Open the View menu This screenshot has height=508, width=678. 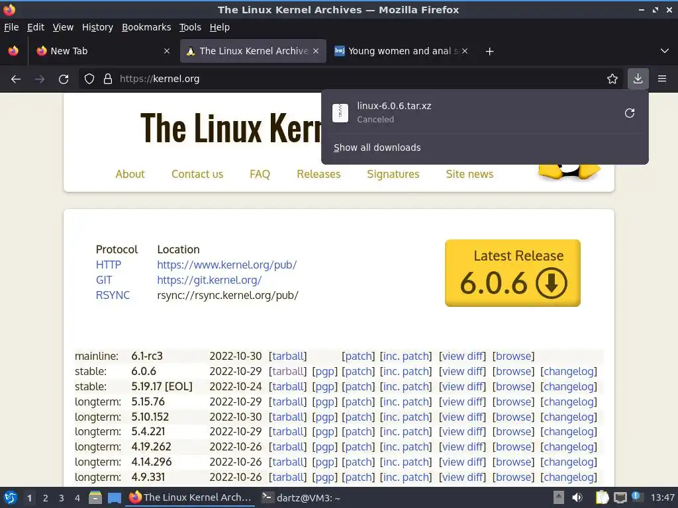[x=63, y=27]
